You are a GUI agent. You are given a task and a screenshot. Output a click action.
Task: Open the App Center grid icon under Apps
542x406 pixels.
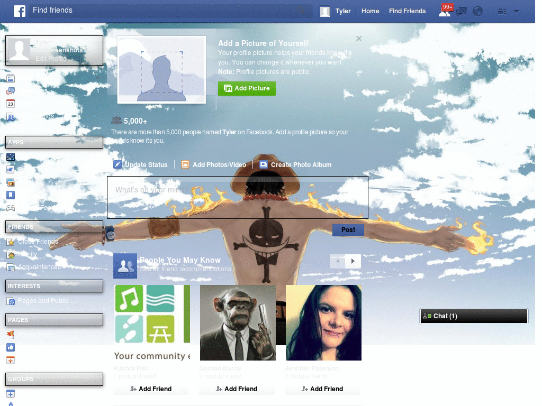11,157
